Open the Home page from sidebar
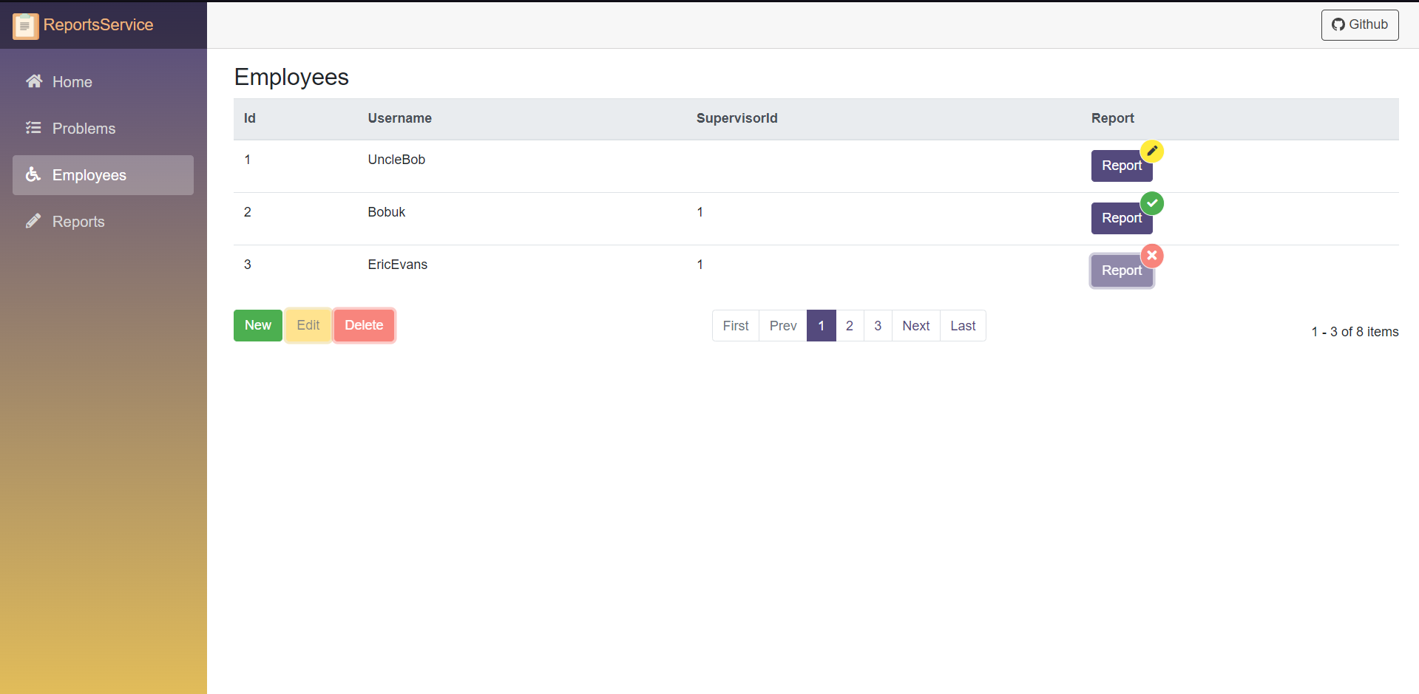 click(x=103, y=82)
